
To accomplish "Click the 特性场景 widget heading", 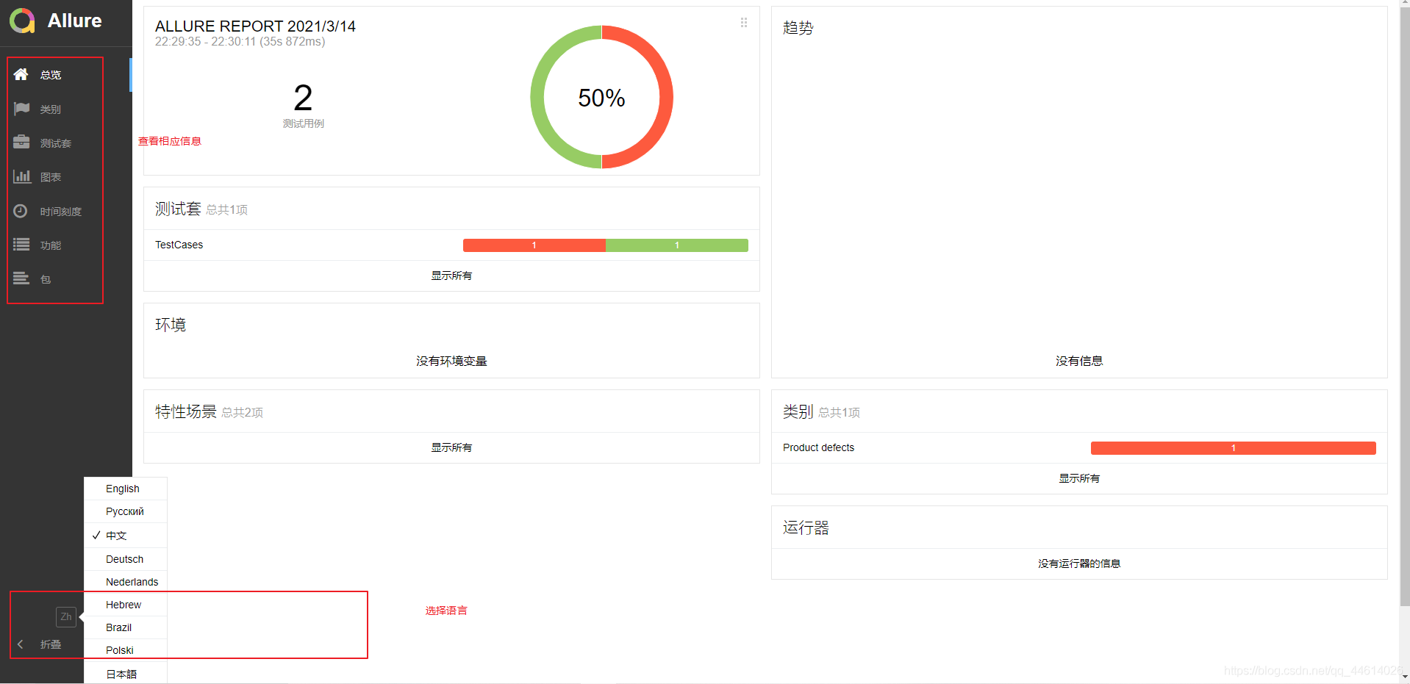I will point(186,411).
